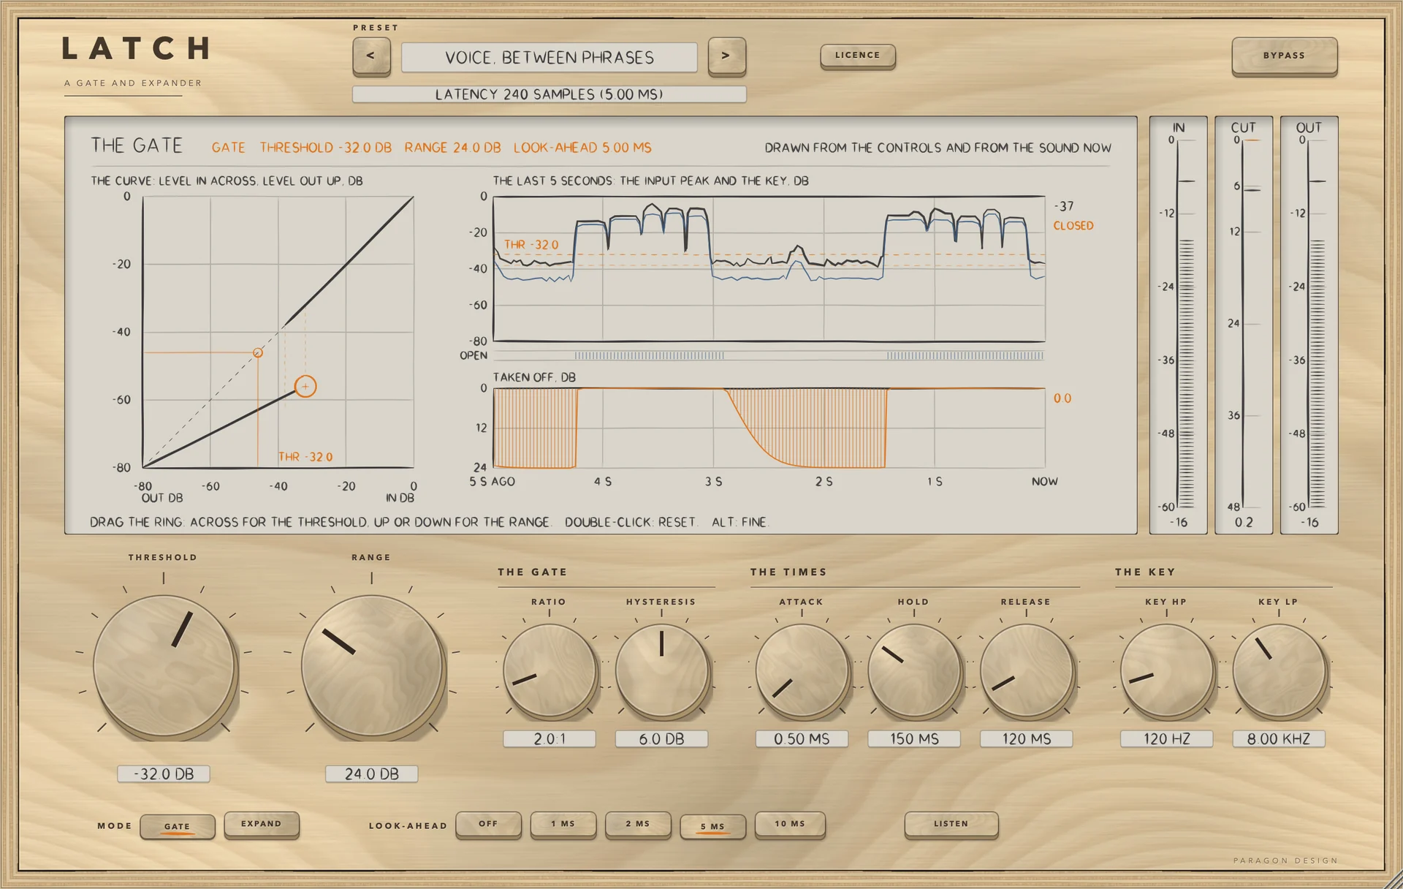Click the large orange ring on the curve

305,386
